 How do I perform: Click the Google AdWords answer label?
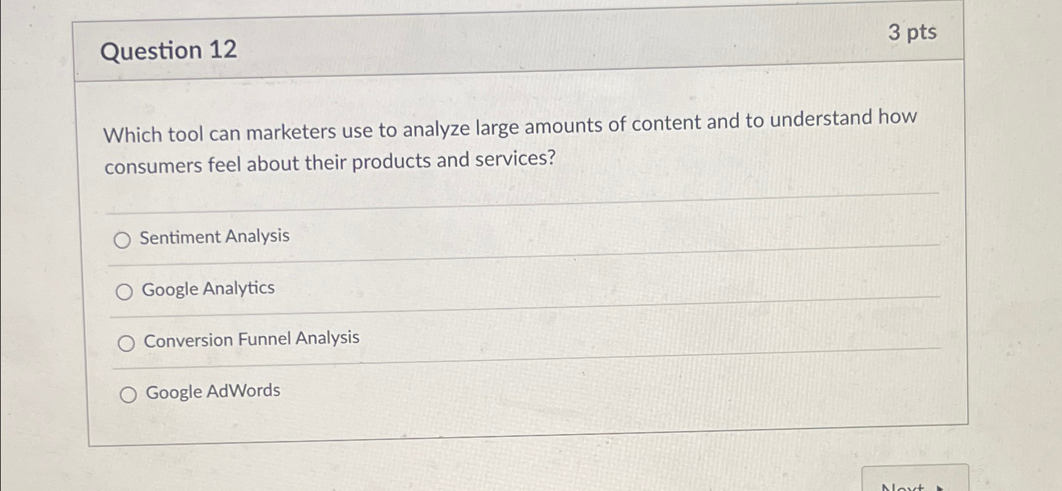212,391
